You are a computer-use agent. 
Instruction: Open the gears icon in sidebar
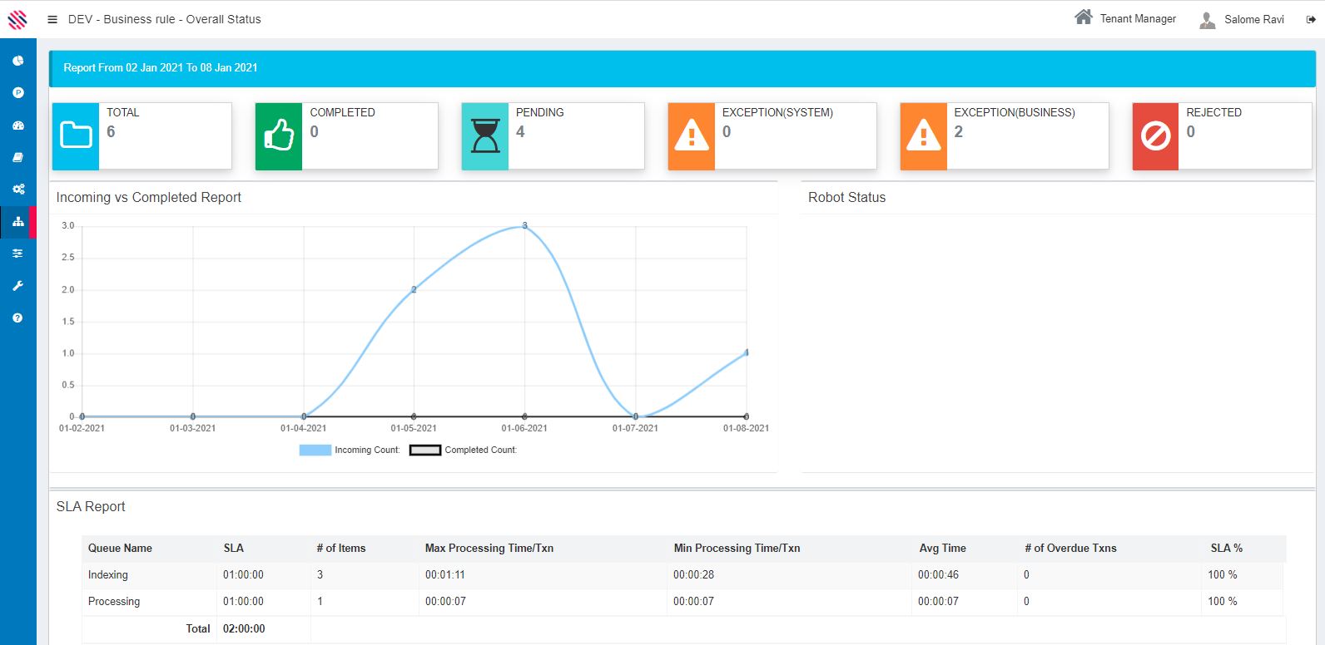pos(17,190)
